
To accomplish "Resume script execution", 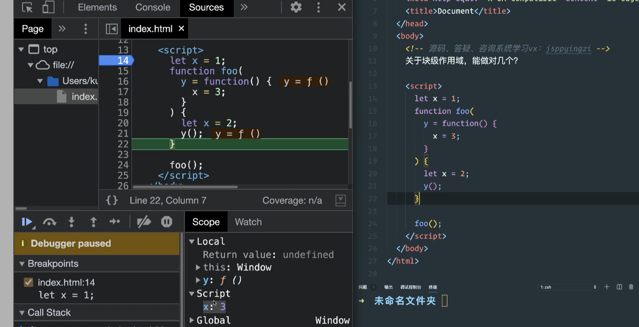I will (x=28, y=222).
